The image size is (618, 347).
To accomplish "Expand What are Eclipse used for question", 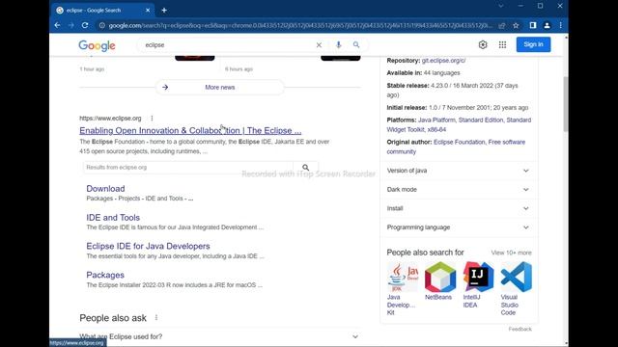I will coord(219,336).
